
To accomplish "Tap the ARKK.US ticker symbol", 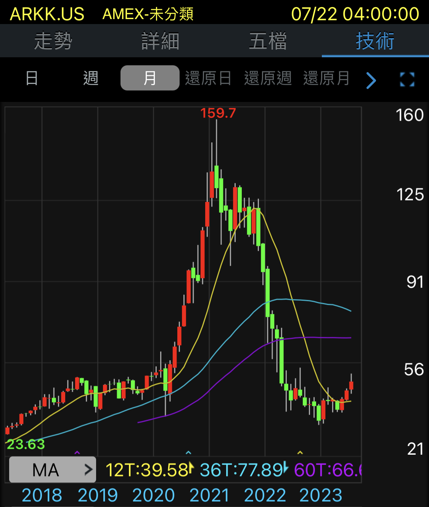I will click(x=47, y=14).
